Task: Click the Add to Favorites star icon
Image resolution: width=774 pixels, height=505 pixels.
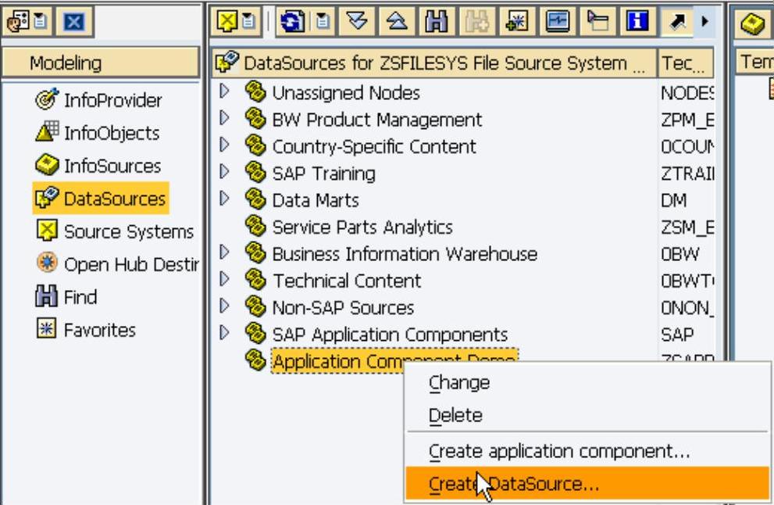Action: click(x=517, y=21)
